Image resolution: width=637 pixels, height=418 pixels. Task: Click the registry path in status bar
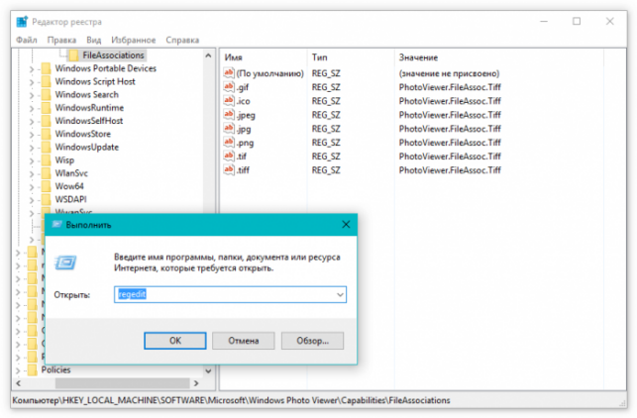[x=231, y=400]
